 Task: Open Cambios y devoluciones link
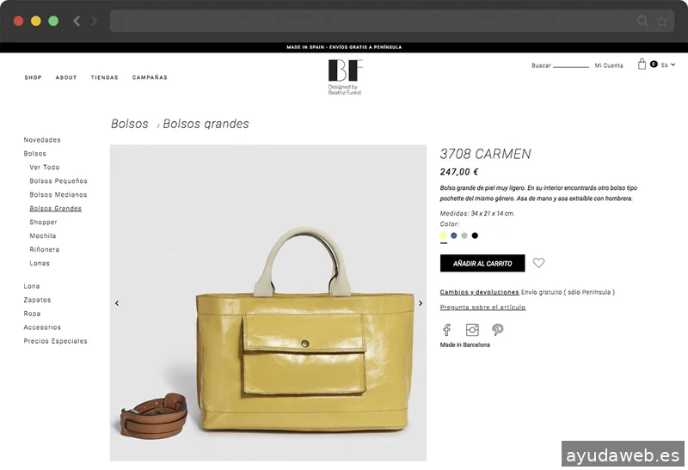479,292
